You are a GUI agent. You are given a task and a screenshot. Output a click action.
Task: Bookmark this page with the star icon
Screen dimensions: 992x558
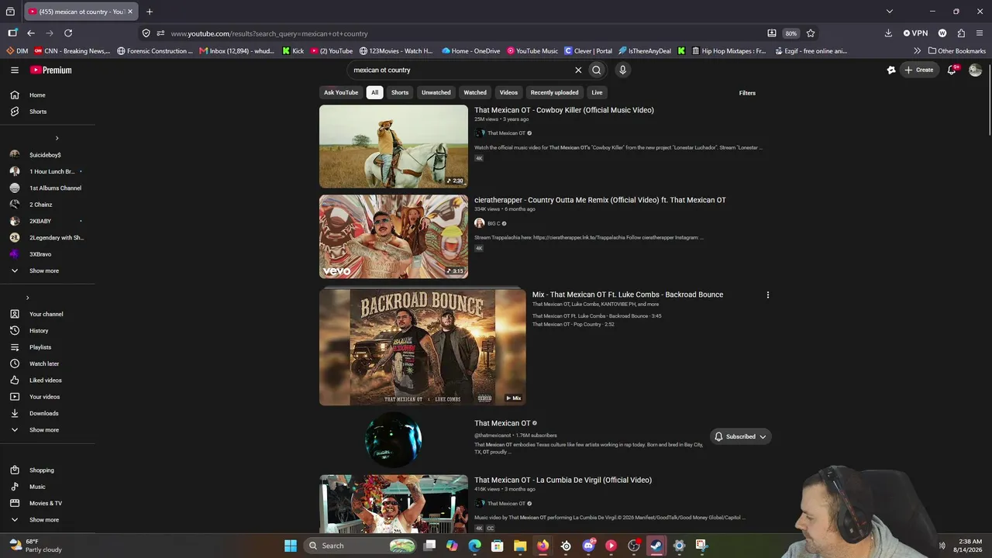[x=811, y=33]
